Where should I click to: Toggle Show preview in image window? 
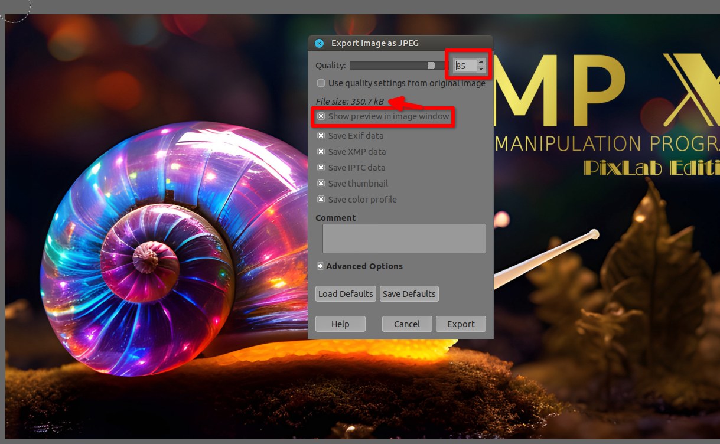pos(321,116)
